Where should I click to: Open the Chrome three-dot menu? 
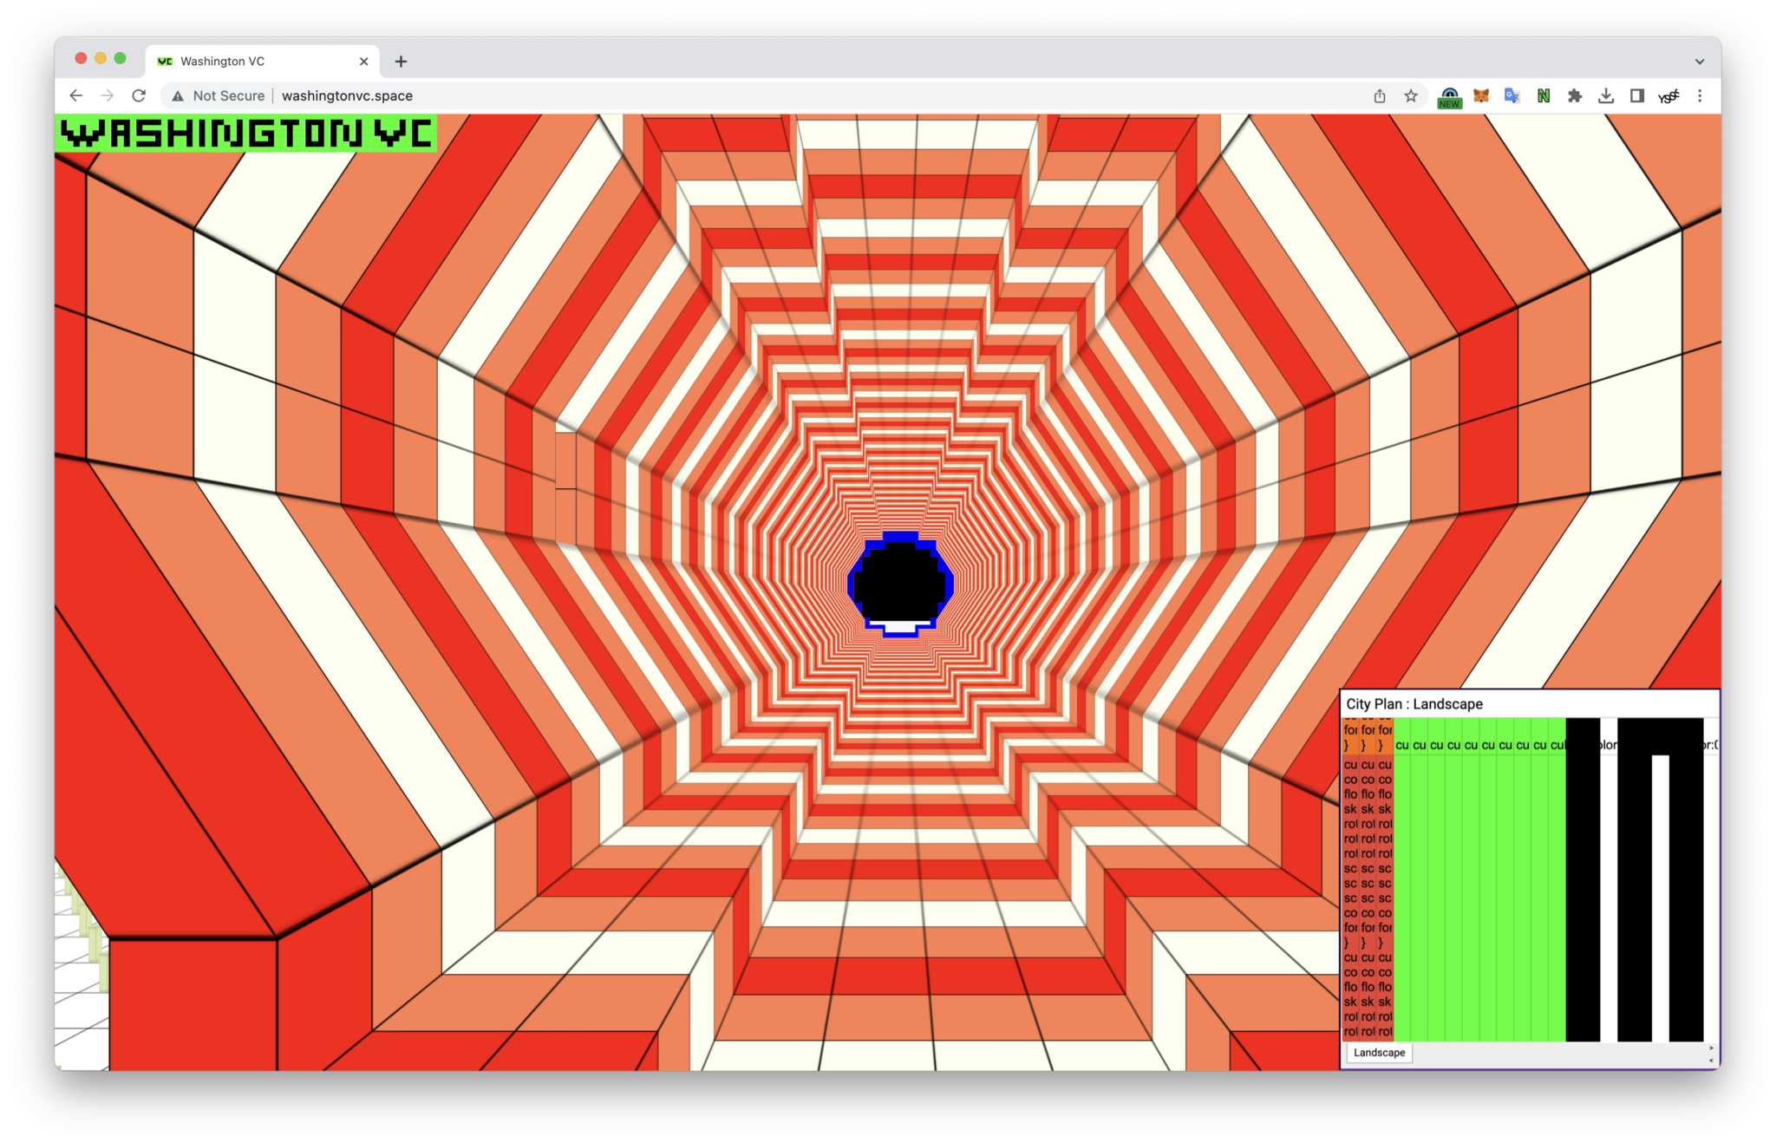(x=1700, y=95)
